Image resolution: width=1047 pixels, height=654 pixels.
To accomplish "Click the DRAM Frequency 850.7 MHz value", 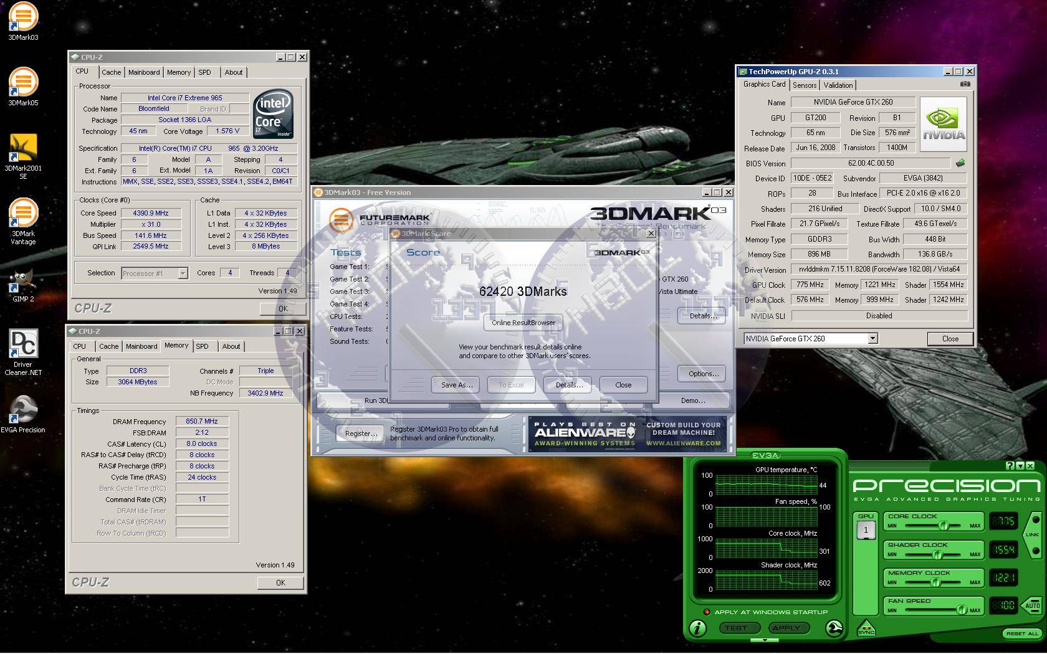I will 202,422.
